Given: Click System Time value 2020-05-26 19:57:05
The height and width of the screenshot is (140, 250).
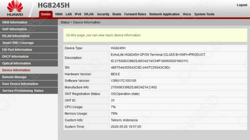Looking at the screenshot, I should pos(126,127).
